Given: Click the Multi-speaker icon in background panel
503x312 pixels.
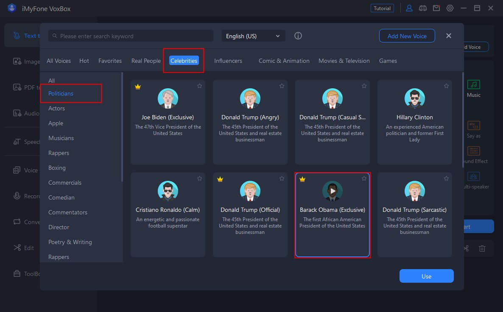Looking at the screenshot, I should pos(473,176).
